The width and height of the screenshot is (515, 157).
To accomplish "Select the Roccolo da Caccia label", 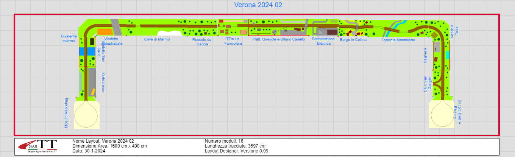I will pyautogui.click(x=202, y=42).
